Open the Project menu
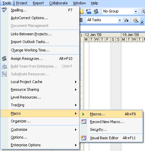This screenshot has height=151, width=145. point(22,3)
